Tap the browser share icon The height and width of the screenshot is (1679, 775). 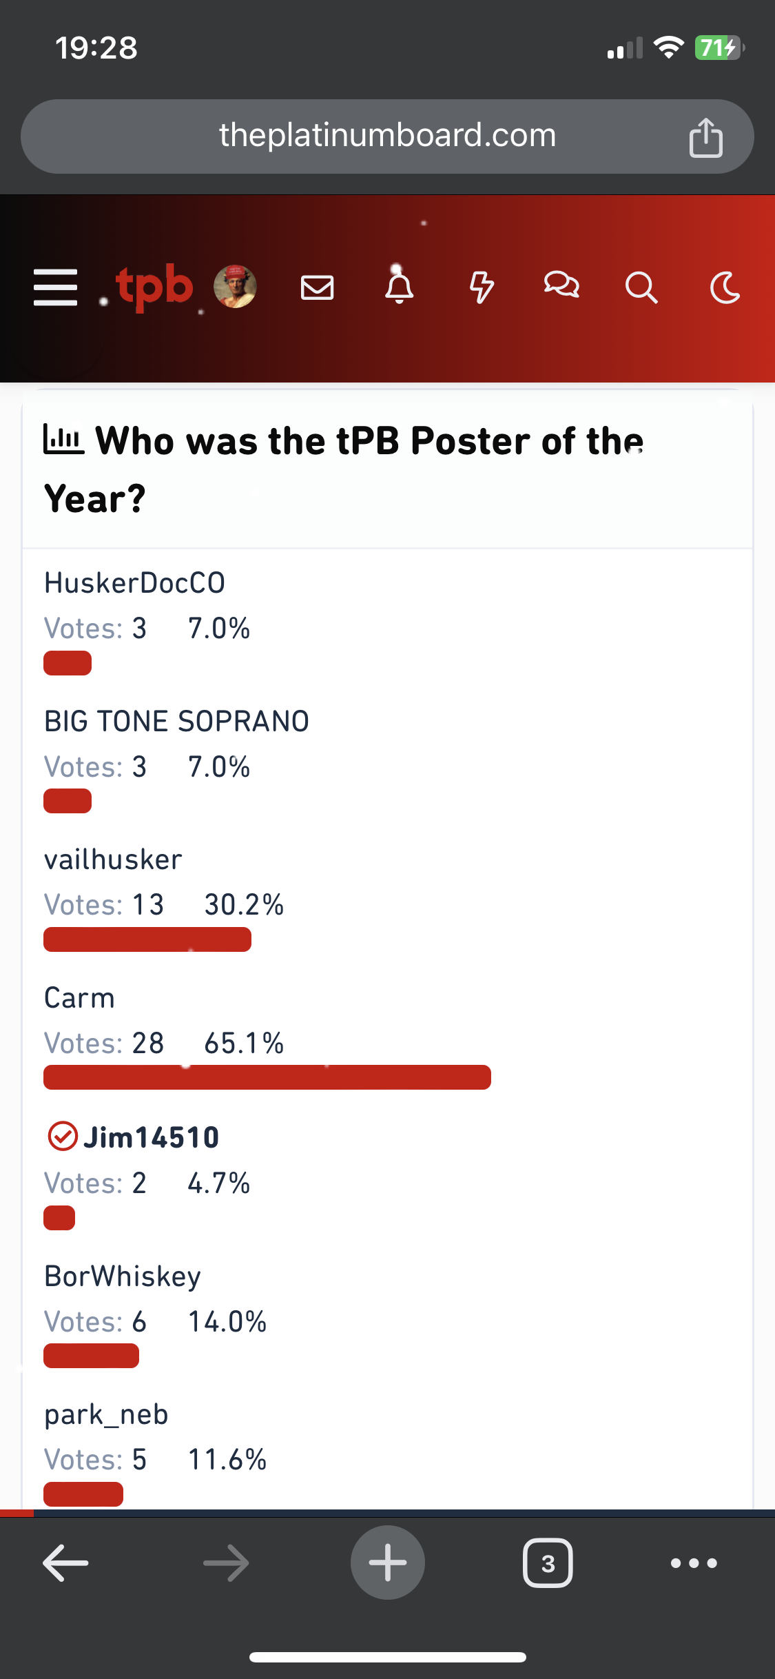click(705, 138)
